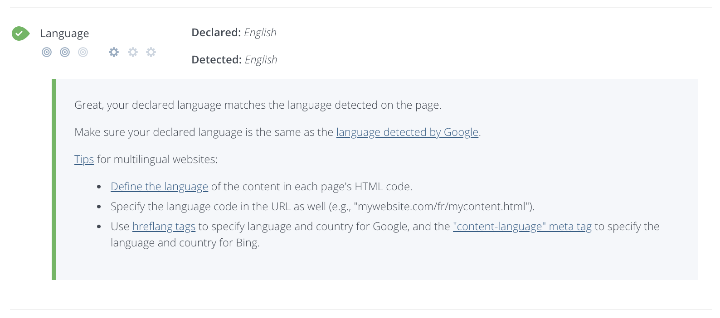
Task: Click the Declared: English label
Action: (x=234, y=32)
